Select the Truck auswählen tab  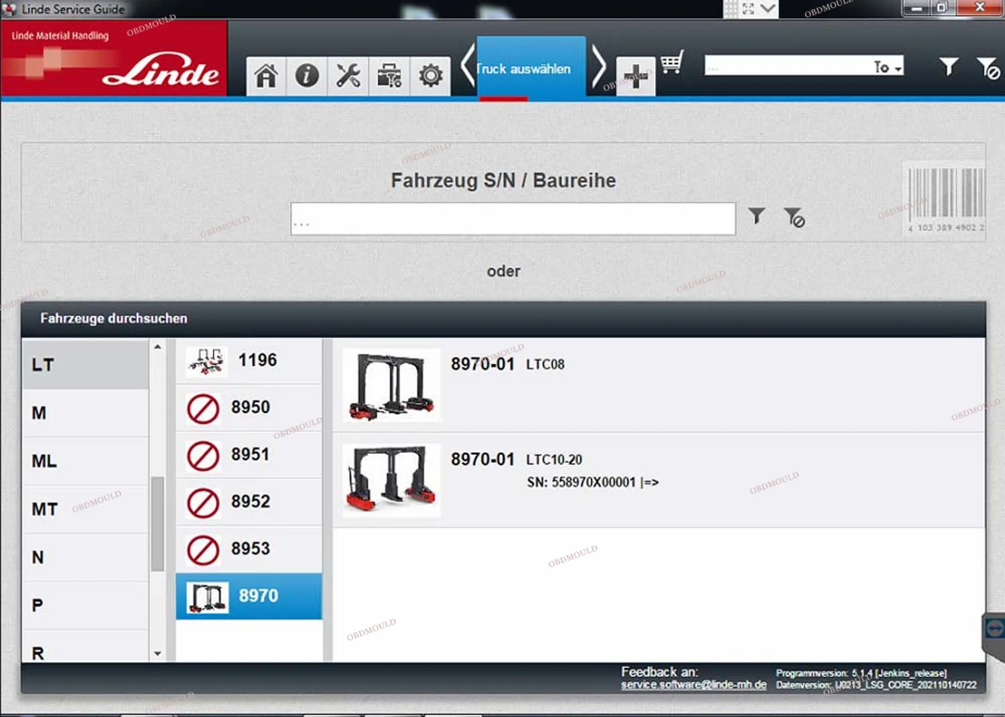531,68
